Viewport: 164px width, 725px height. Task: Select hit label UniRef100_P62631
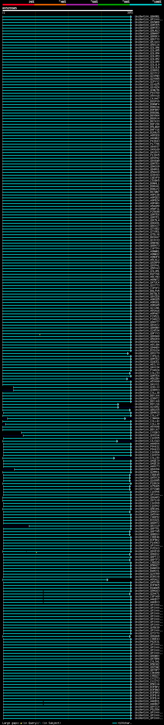tap(147, 642)
